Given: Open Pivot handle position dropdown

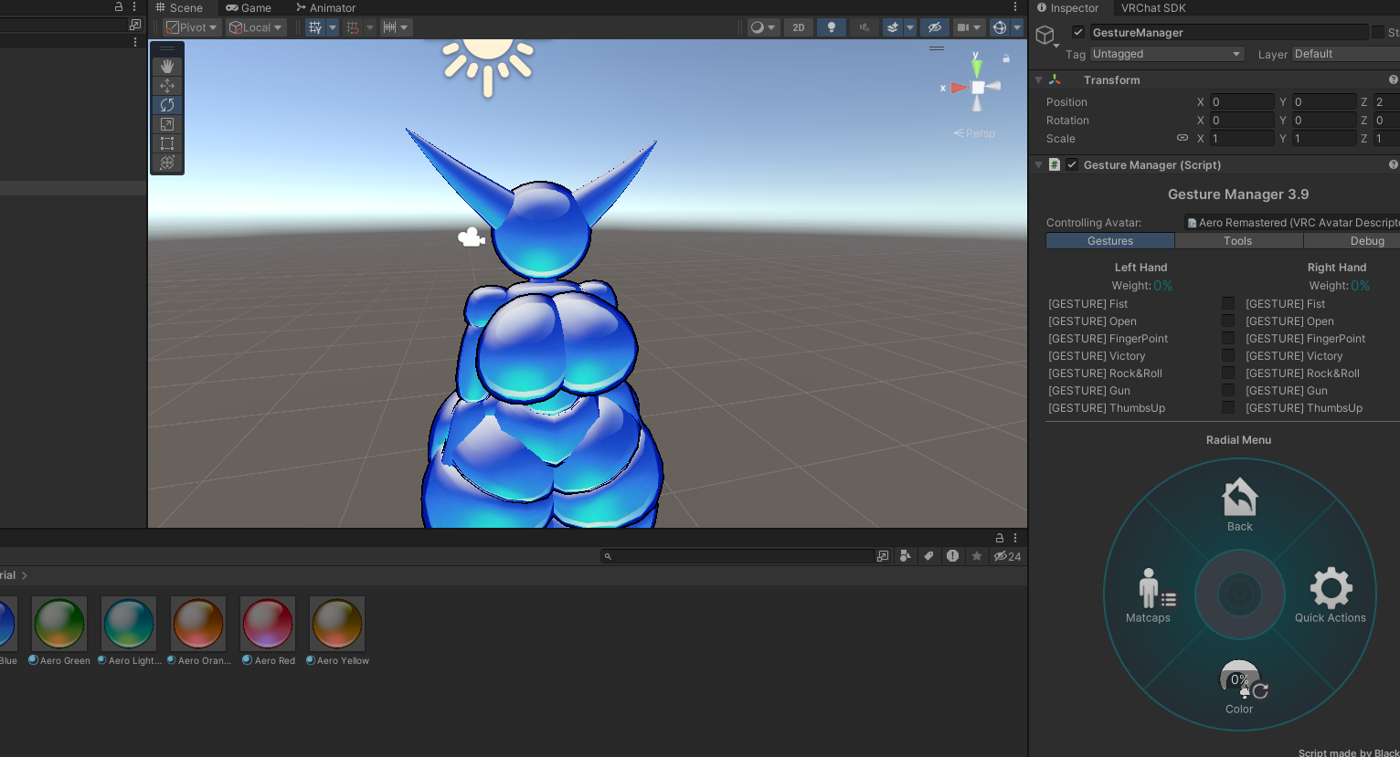Looking at the screenshot, I should point(192,27).
